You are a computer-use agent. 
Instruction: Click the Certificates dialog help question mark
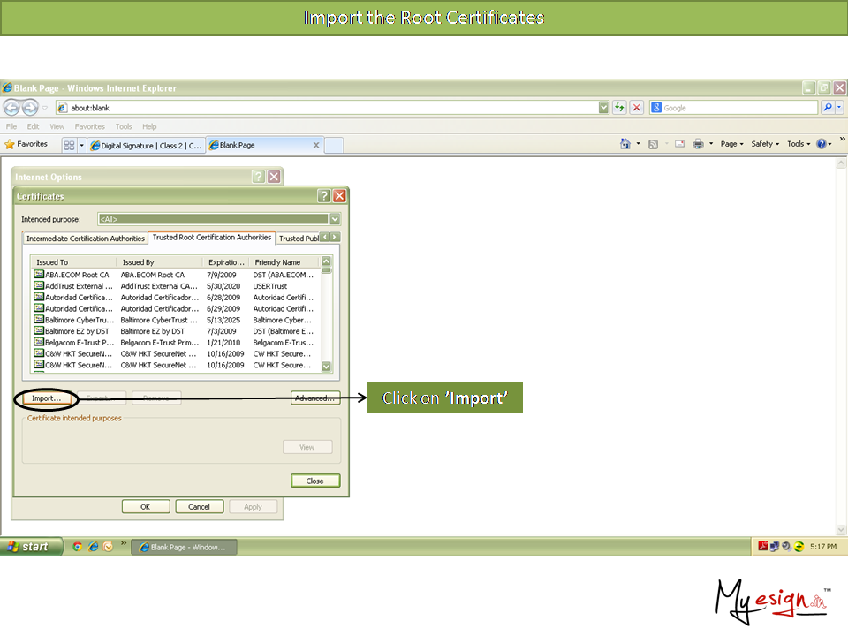[x=324, y=196]
